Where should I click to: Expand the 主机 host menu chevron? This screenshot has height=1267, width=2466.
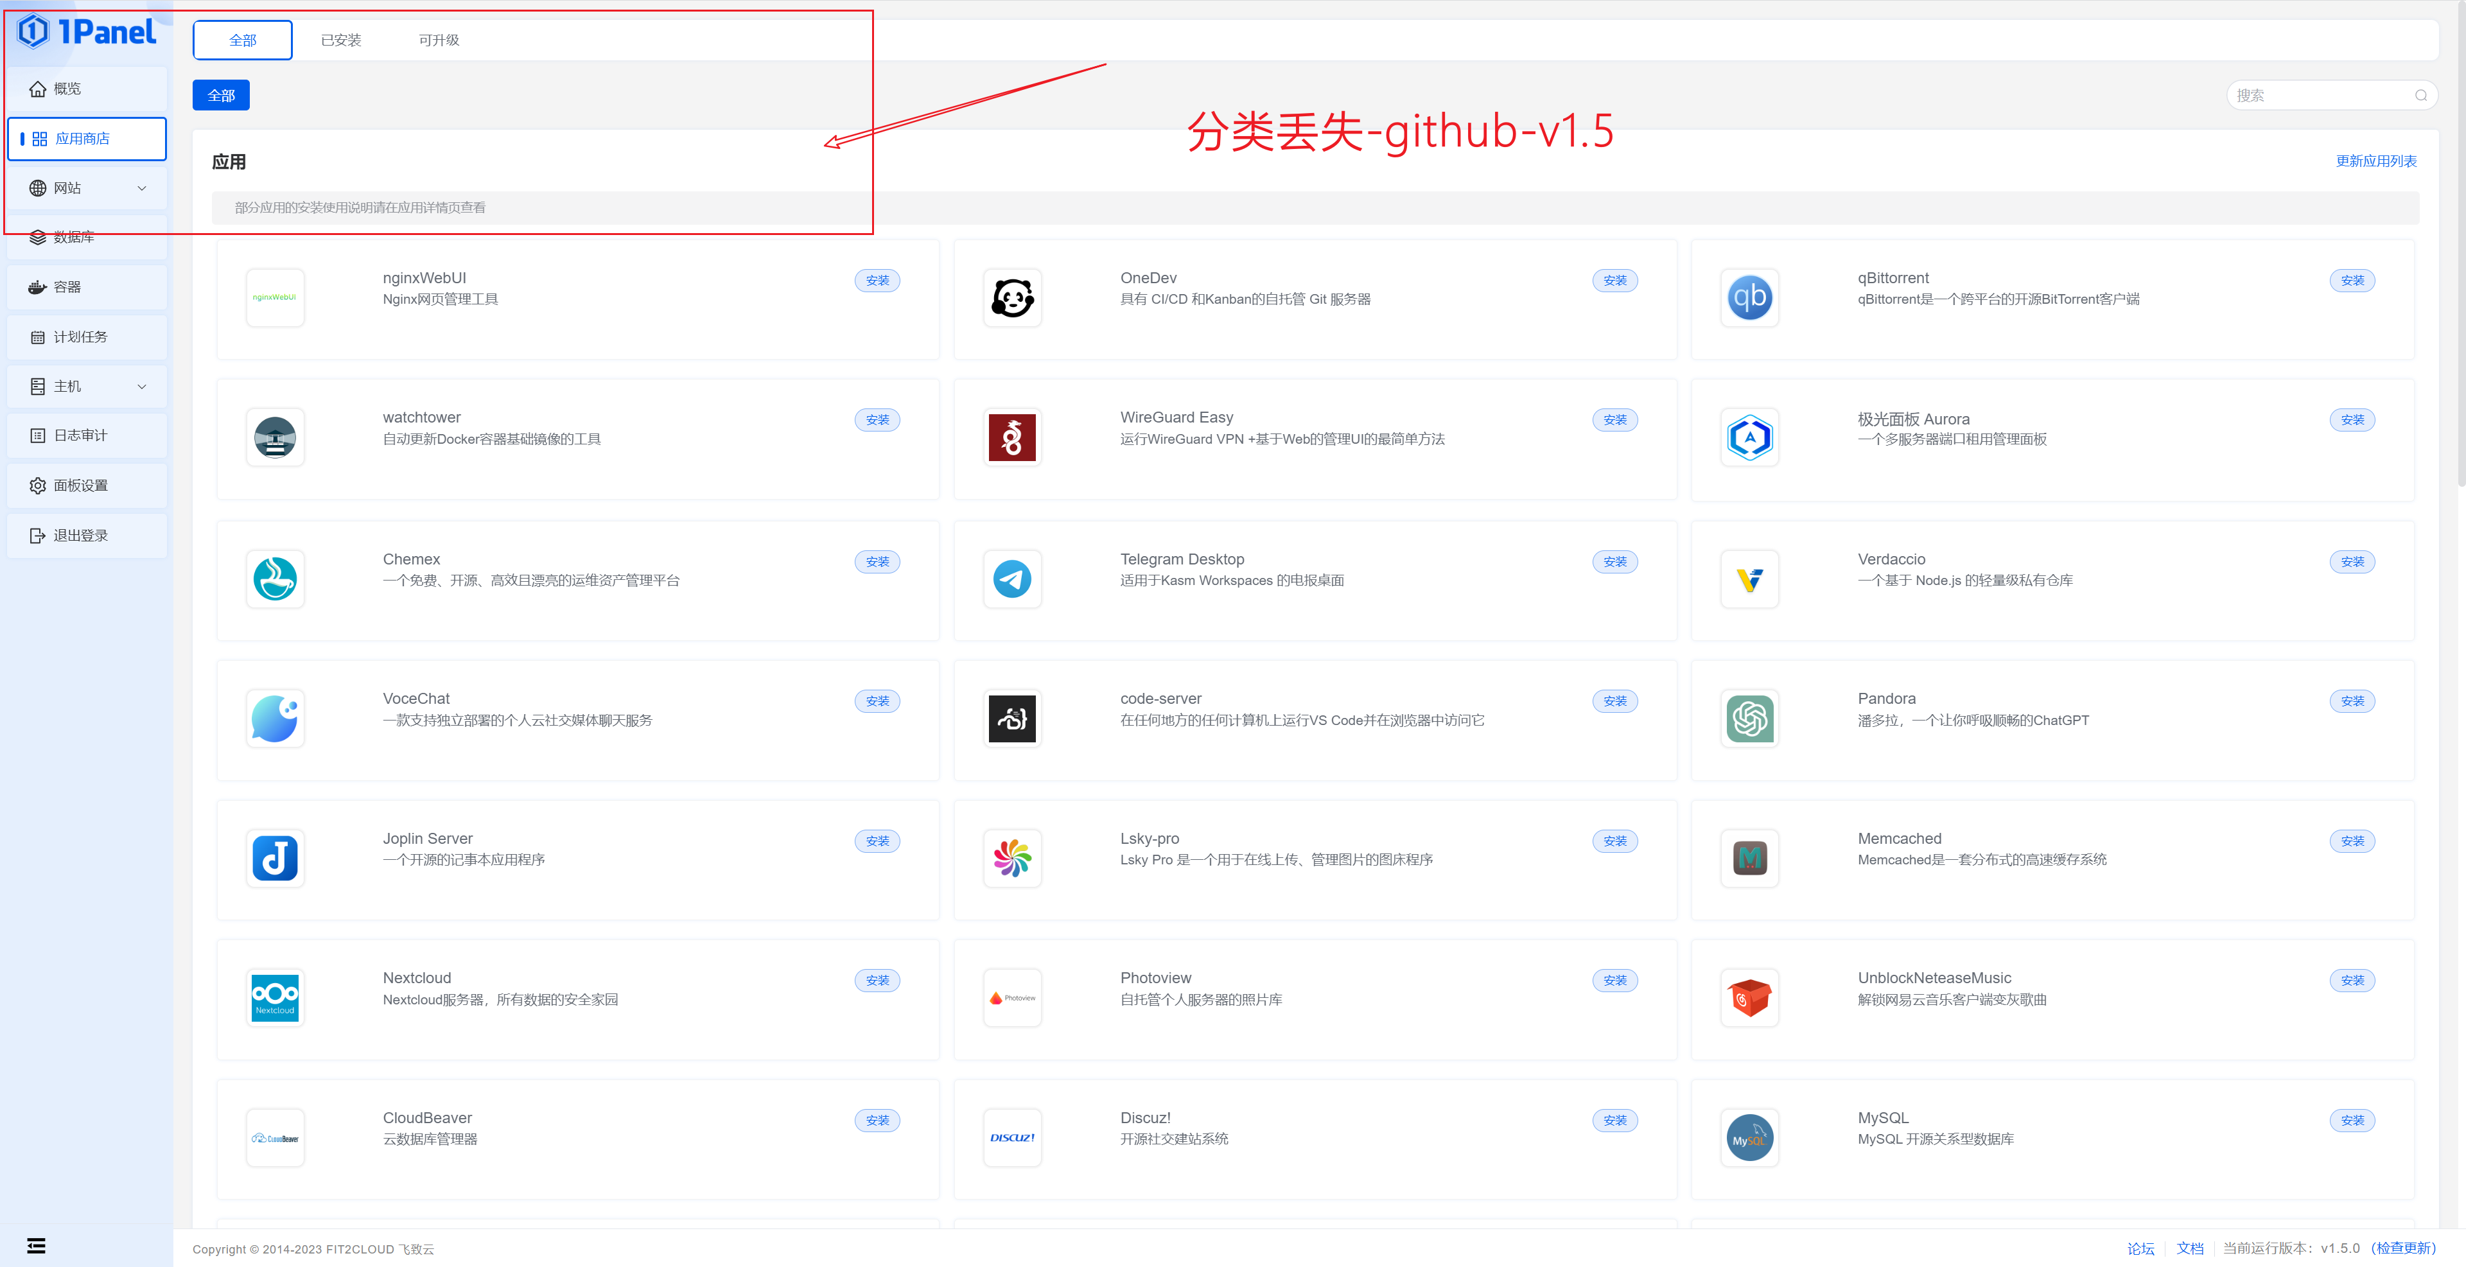142,386
